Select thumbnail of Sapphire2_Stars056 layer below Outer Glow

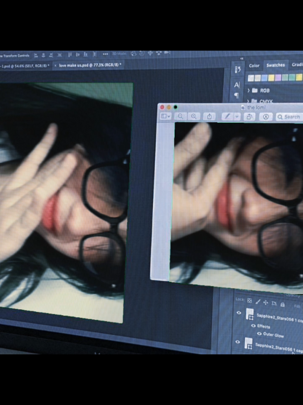pos(248,344)
